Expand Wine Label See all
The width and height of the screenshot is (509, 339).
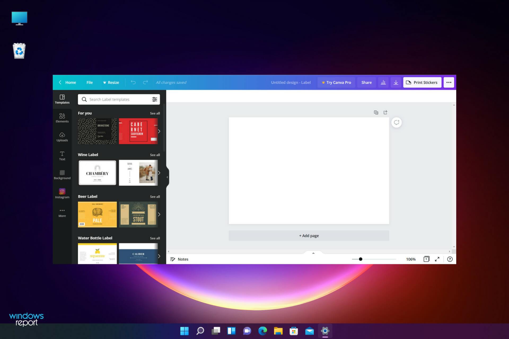[x=155, y=154]
